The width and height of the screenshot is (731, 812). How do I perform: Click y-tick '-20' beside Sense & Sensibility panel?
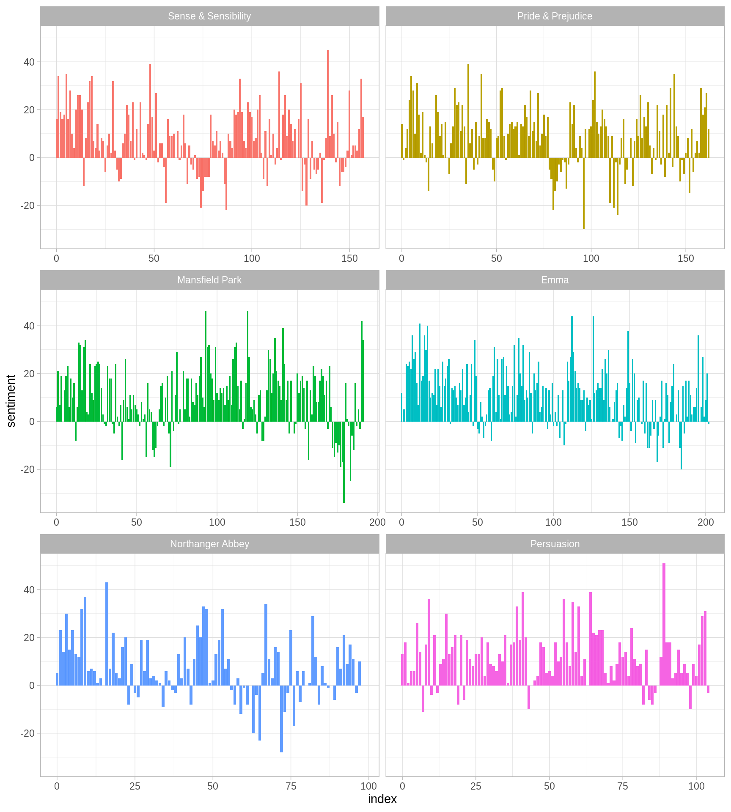[27, 206]
